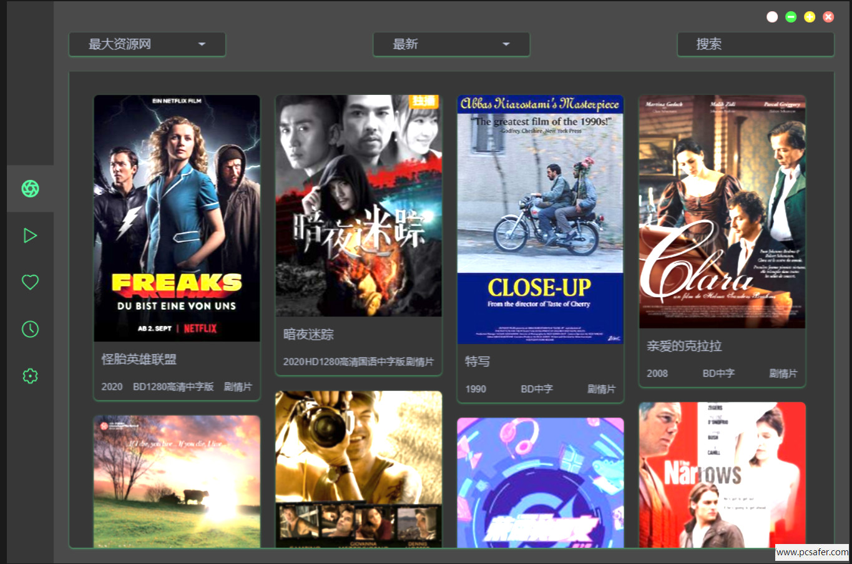Open the Clara movie poster

coord(722,212)
